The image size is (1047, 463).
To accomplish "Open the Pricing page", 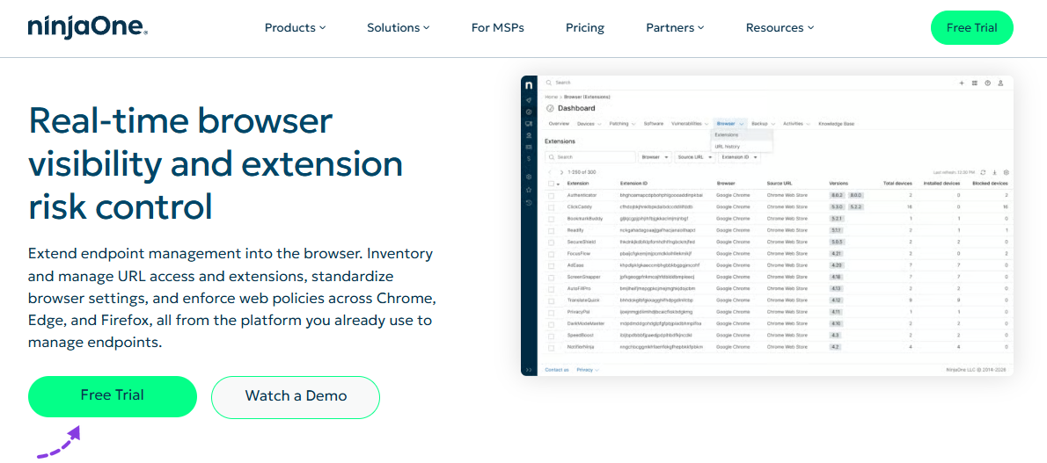I will (x=585, y=28).
